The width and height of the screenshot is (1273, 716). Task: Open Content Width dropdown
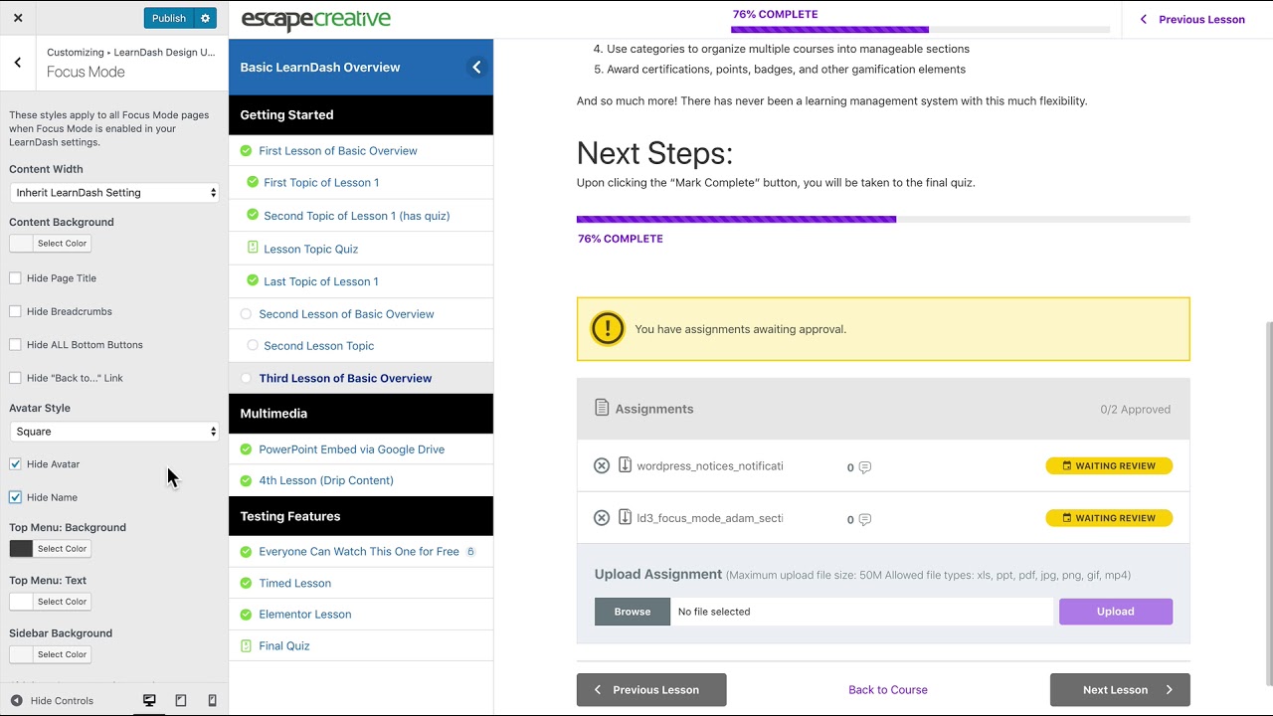tap(114, 193)
